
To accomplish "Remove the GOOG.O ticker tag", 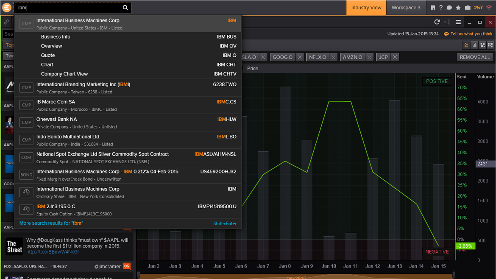I will pyautogui.click(x=300, y=57).
